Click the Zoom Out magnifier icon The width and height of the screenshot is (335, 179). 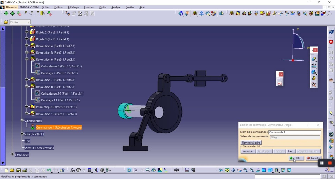(x=252, y=170)
